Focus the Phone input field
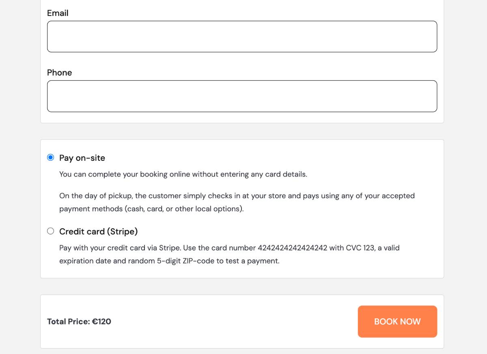Image resolution: width=487 pixels, height=354 pixels. (242, 96)
